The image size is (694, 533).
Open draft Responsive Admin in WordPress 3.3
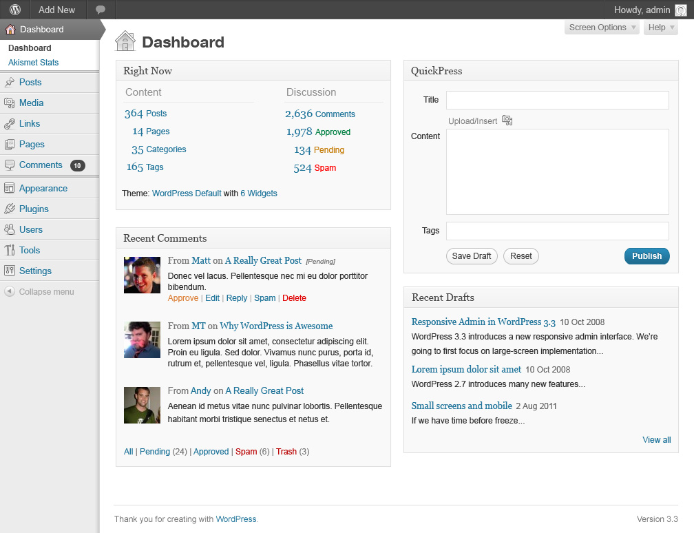(x=483, y=322)
